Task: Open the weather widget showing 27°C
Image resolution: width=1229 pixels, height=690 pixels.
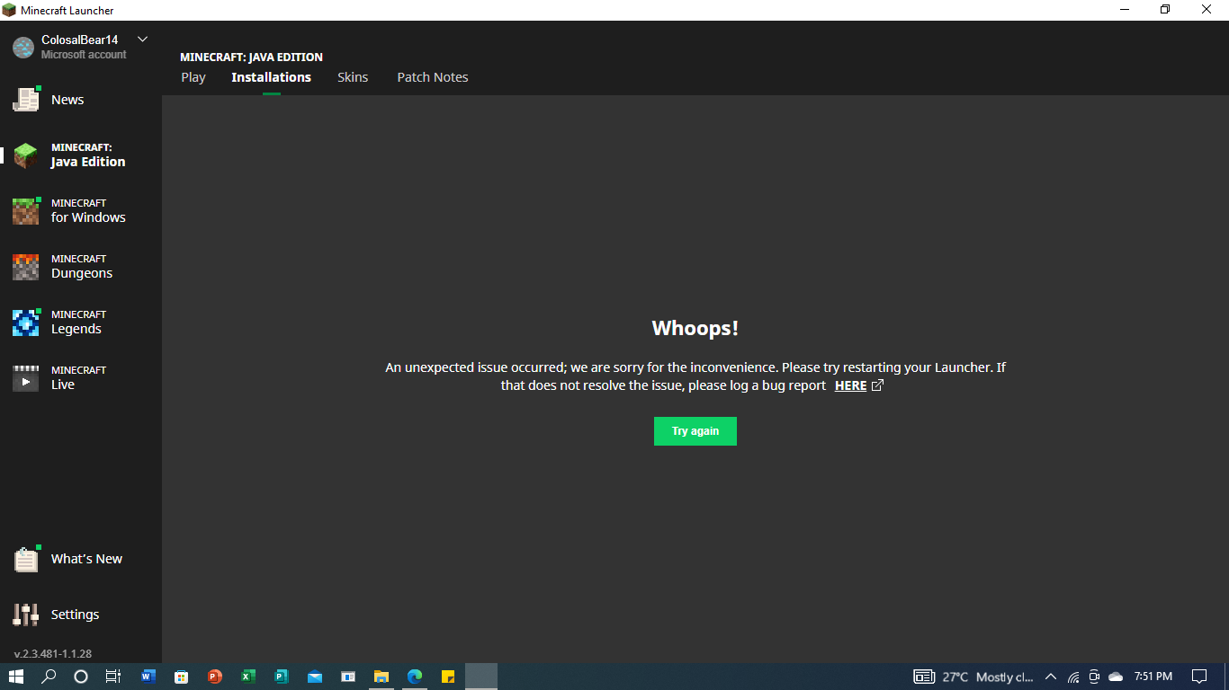Action: [973, 677]
